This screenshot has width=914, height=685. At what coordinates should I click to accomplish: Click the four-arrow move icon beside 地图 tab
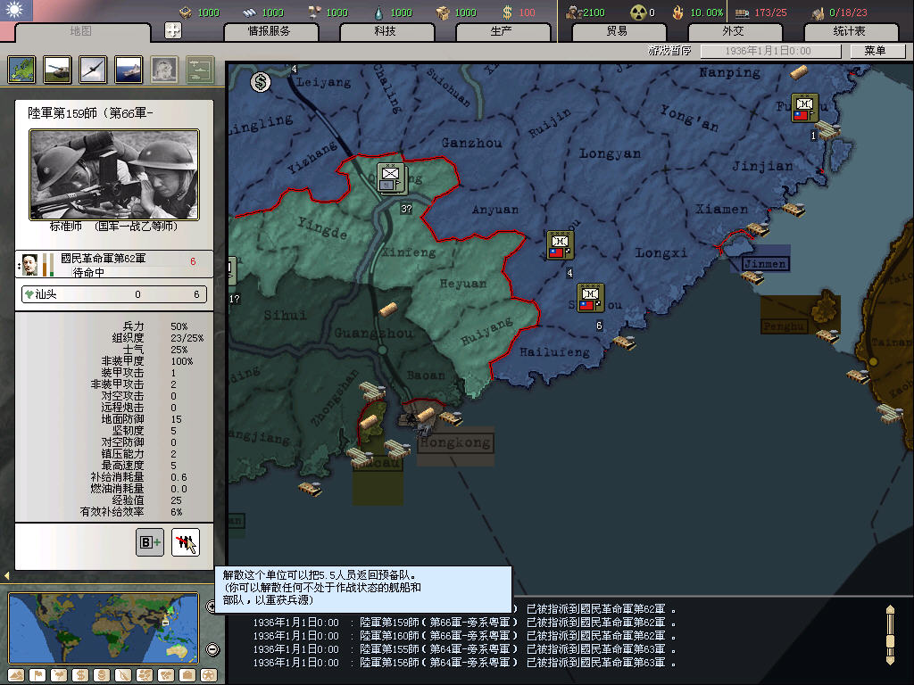(x=173, y=30)
